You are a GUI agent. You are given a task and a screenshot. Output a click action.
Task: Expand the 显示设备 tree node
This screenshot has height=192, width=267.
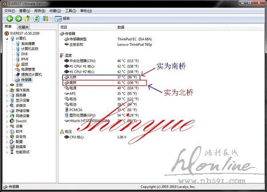(x=7, y=100)
